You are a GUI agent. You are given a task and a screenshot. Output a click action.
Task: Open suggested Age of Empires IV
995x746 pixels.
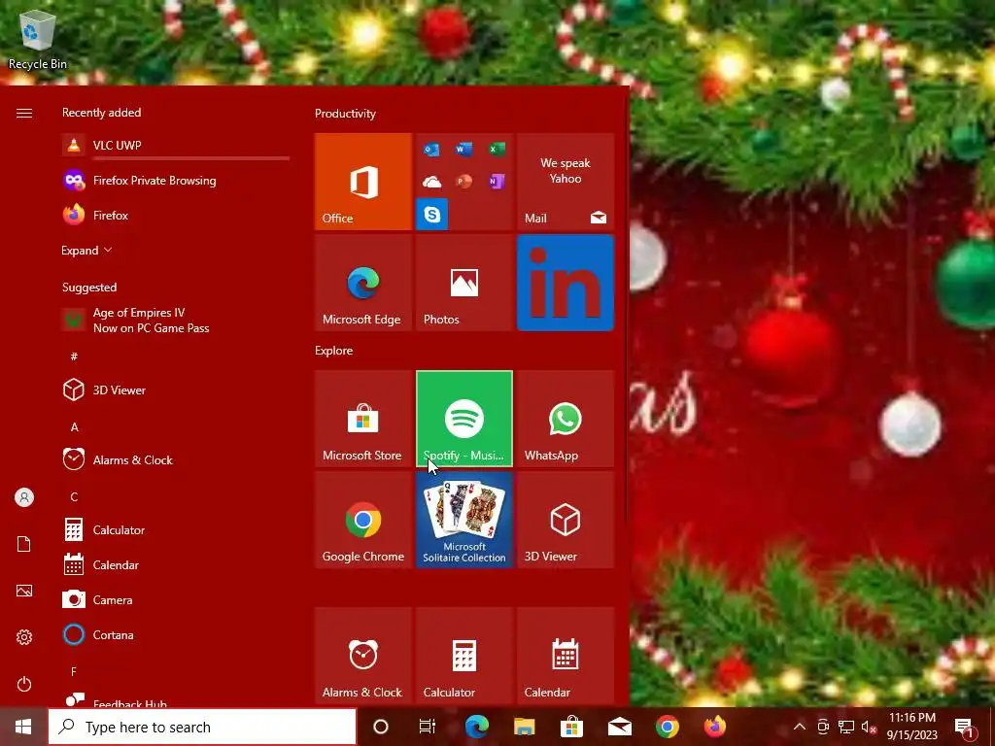(176, 321)
